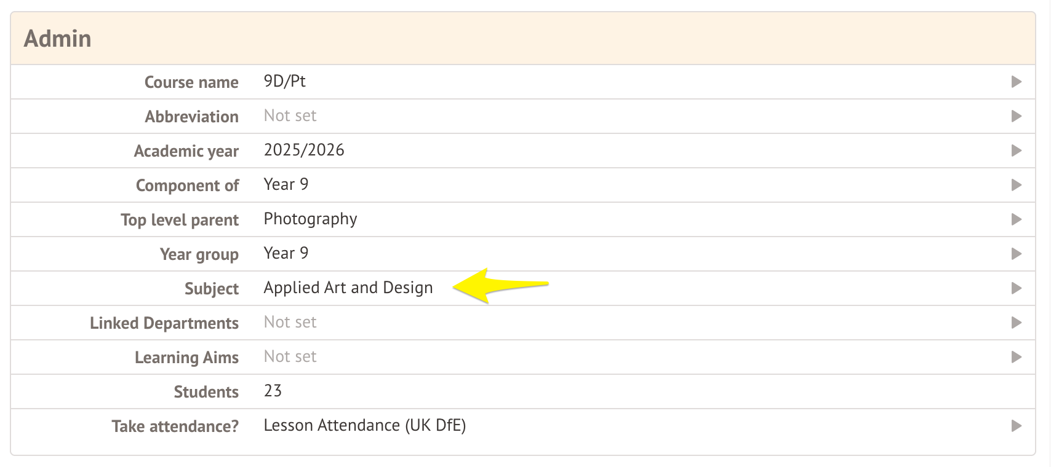The width and height of the screenshot is (1051, 467).
Task: Click the arrow icon on Top level parent row
Action: [x=1017, y=219]
